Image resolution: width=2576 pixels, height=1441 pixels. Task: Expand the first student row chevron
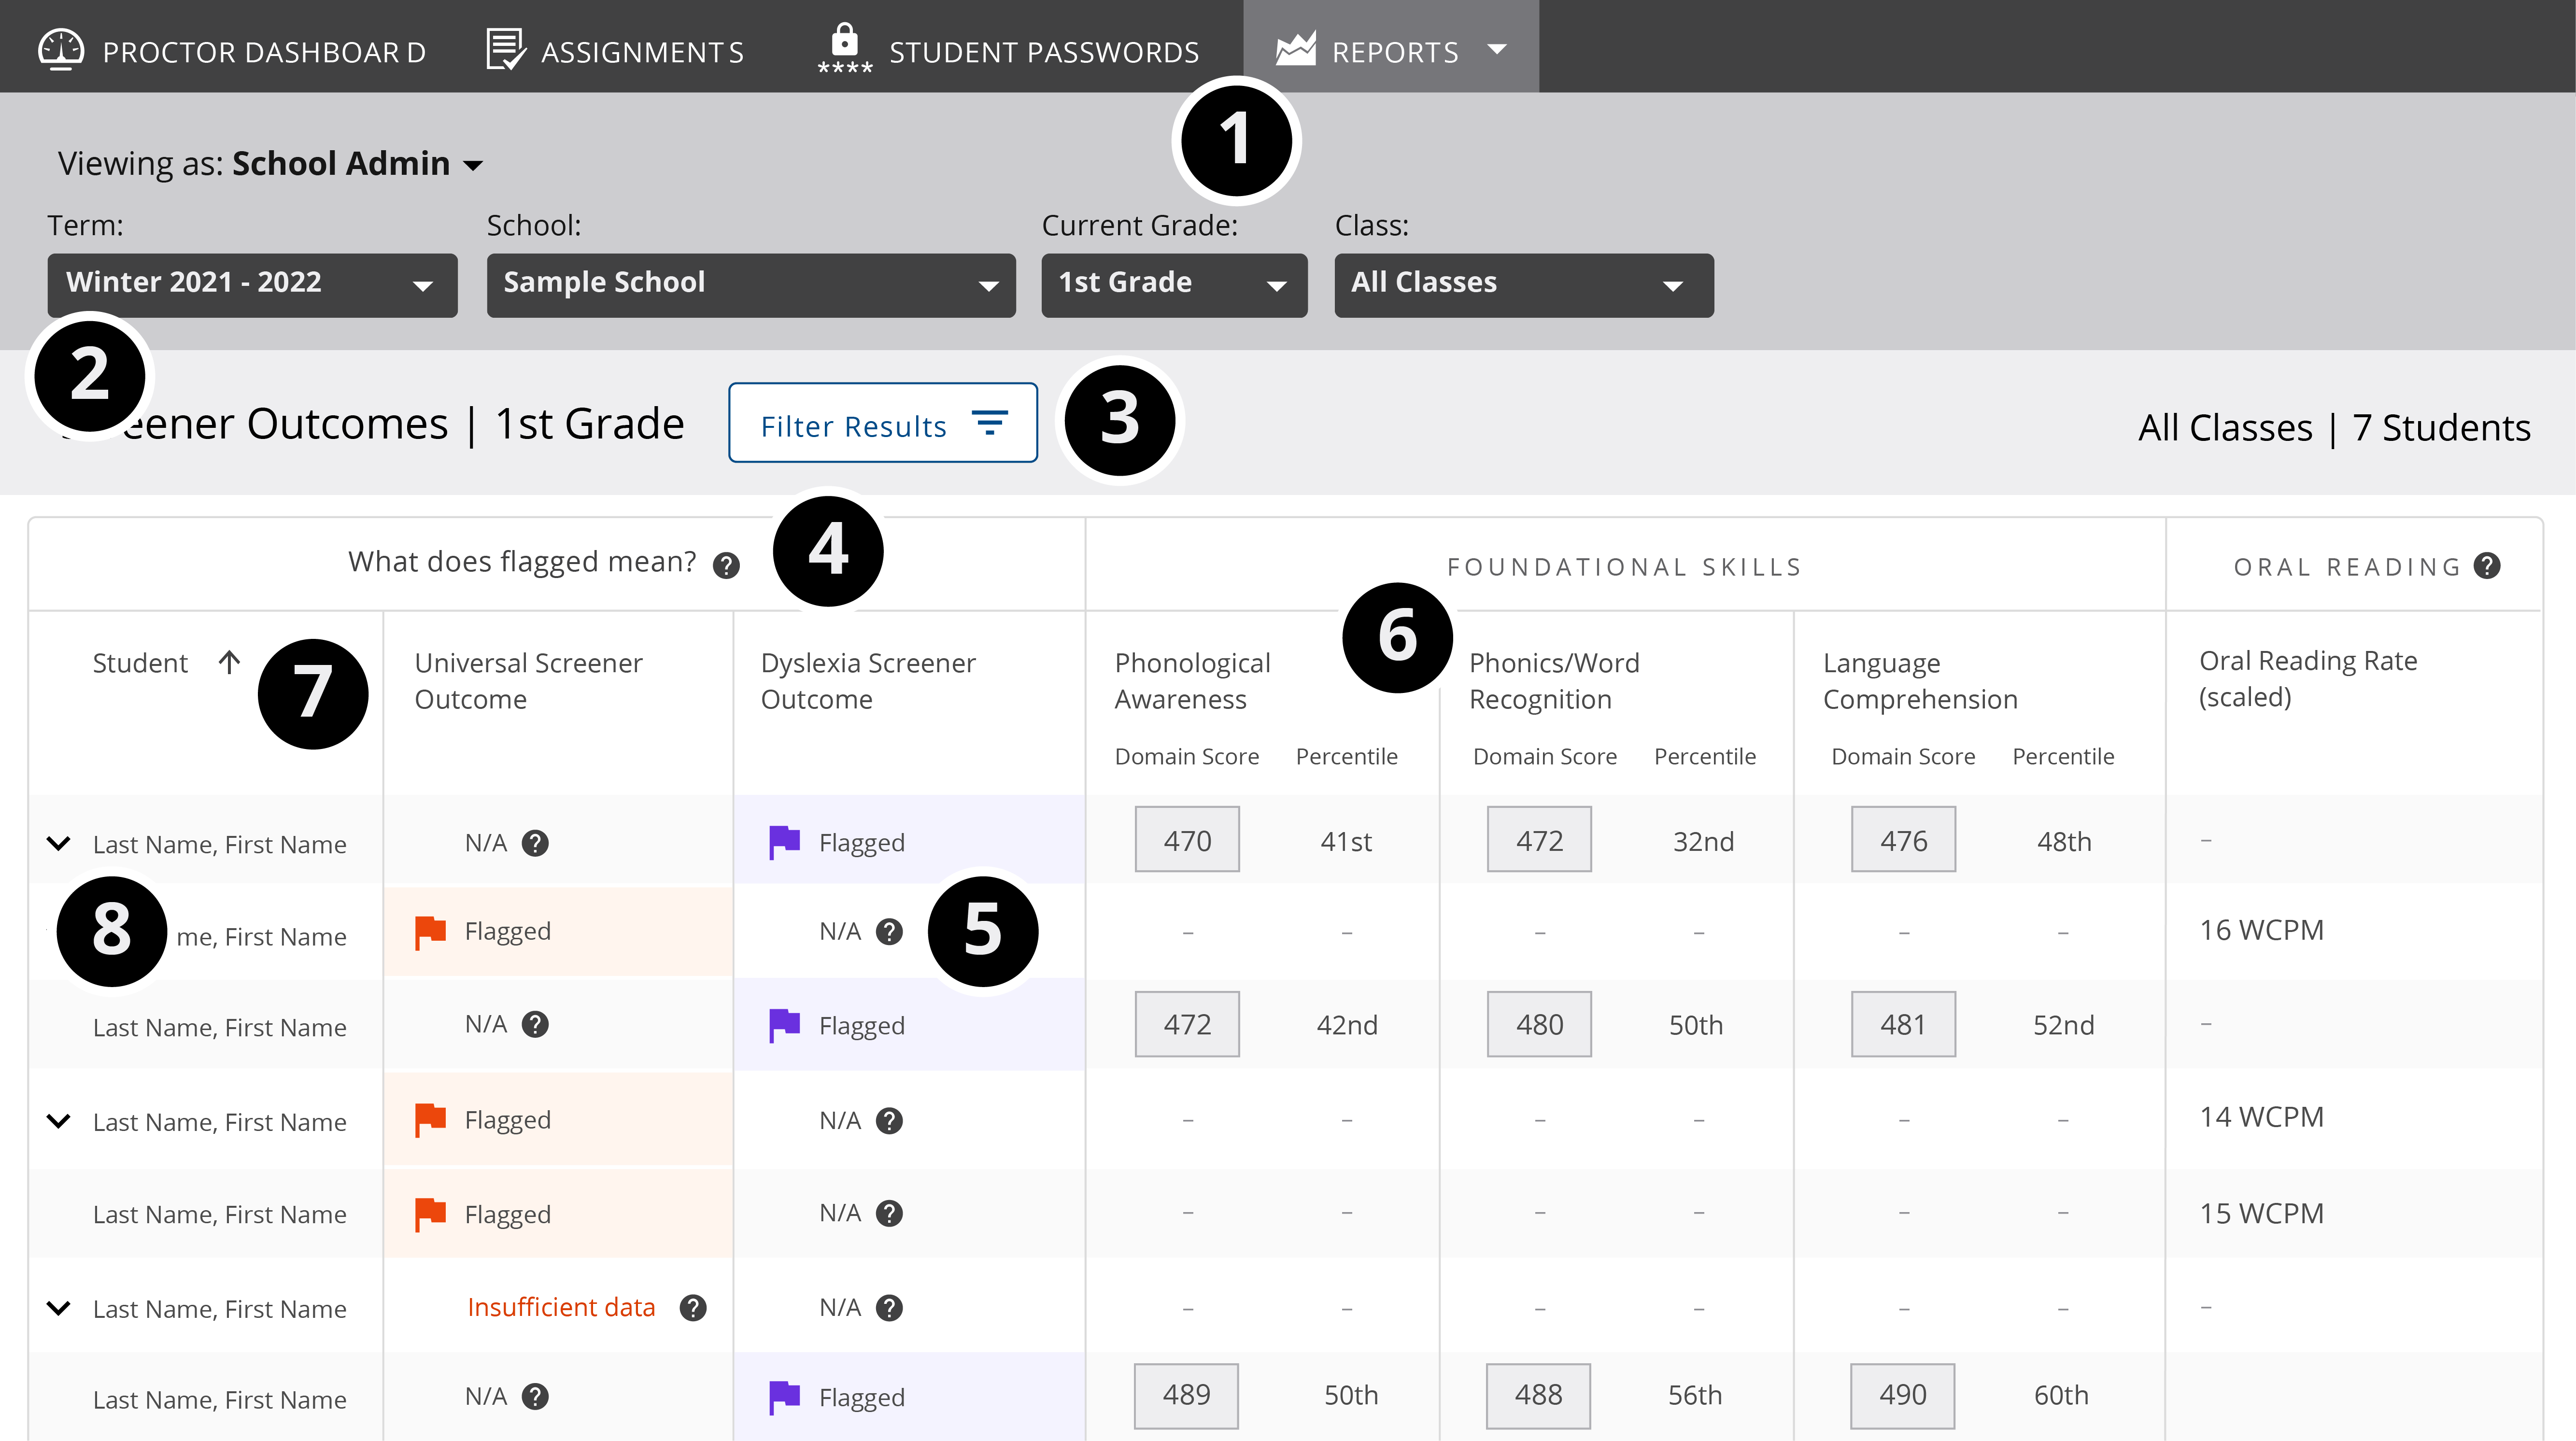[58, 843]
